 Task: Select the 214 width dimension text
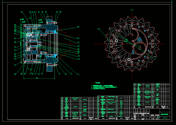click(37, 78)
